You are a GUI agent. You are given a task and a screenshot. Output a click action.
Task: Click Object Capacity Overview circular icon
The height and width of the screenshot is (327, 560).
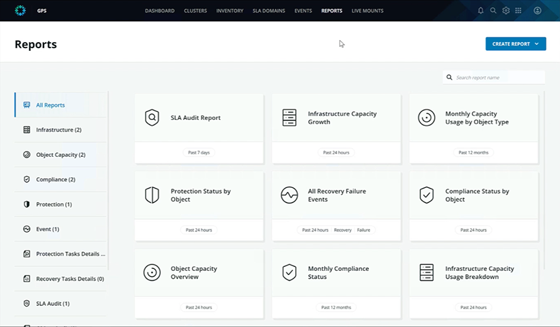point(152,273)
